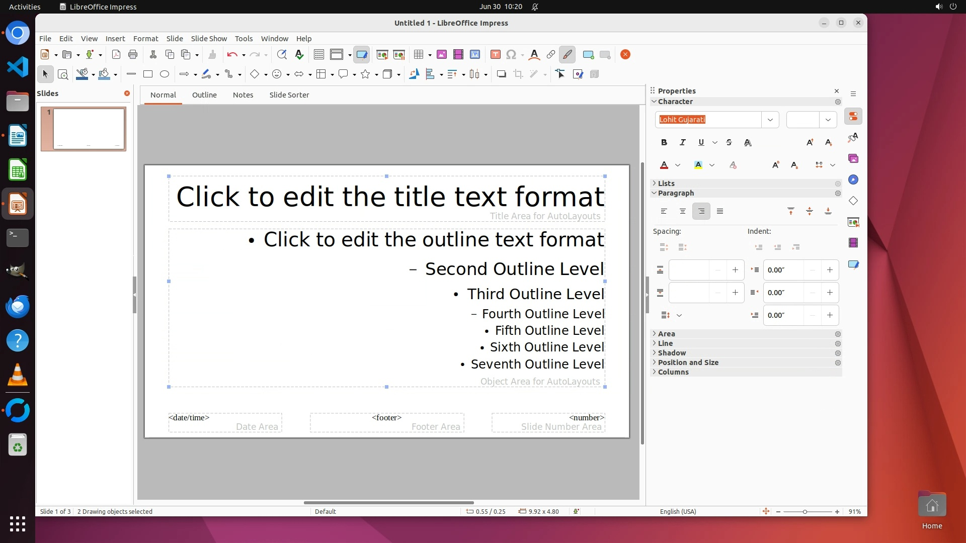The image size is (966, 543).
Task: Click the Display Grid toolbar icon
Action: point(318,55)
